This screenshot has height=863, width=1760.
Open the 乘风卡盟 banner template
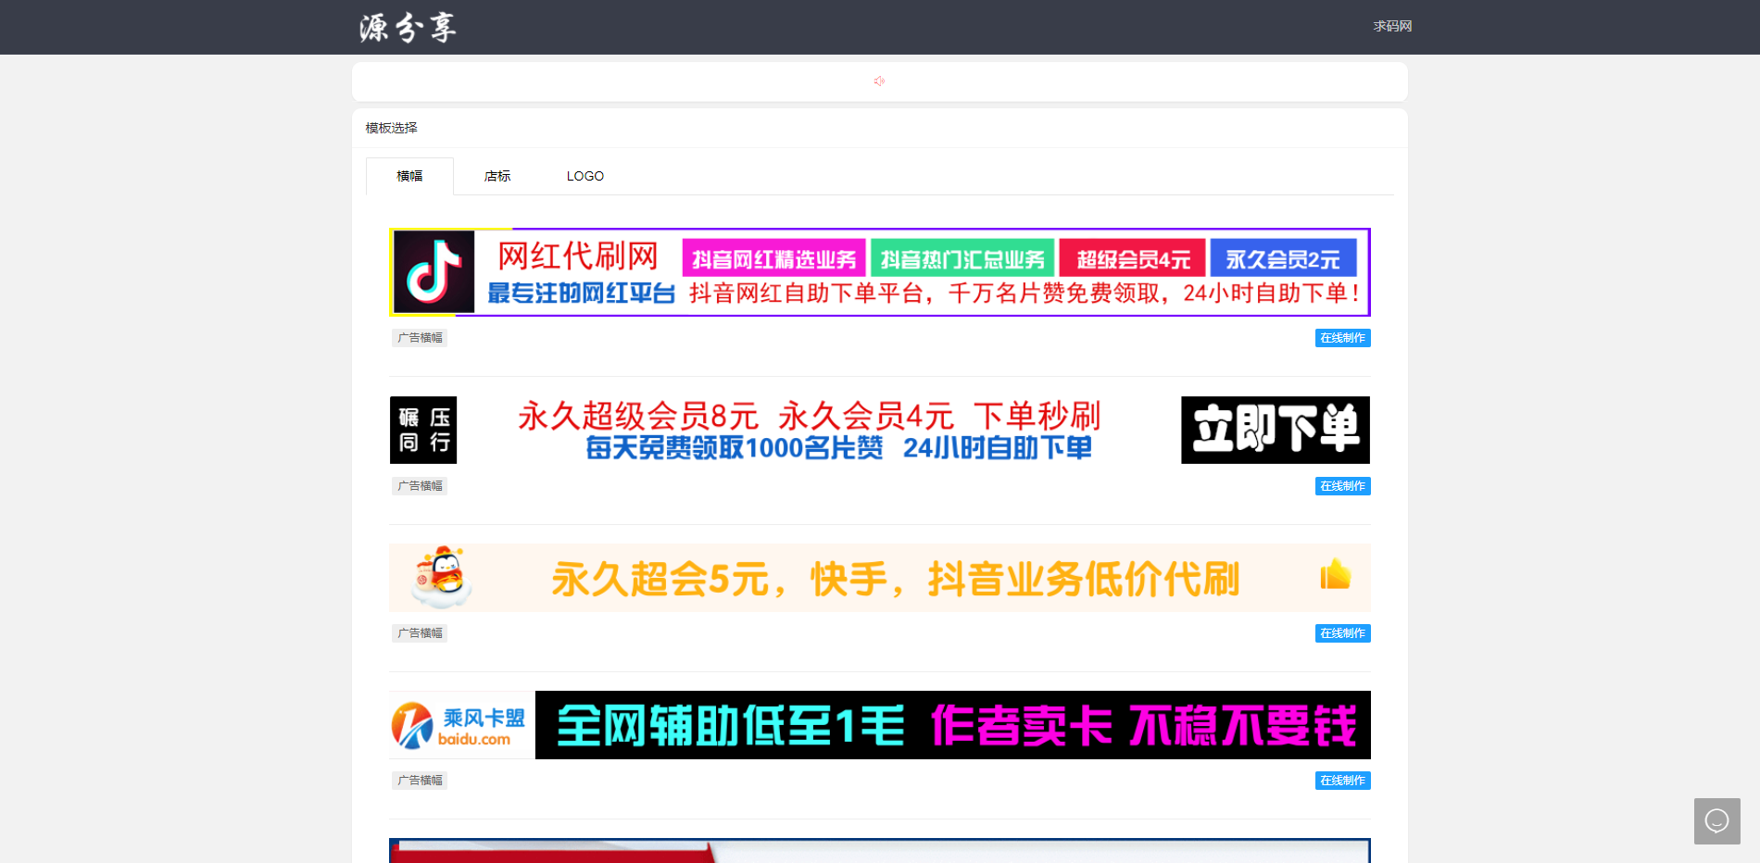click(880, 725)
